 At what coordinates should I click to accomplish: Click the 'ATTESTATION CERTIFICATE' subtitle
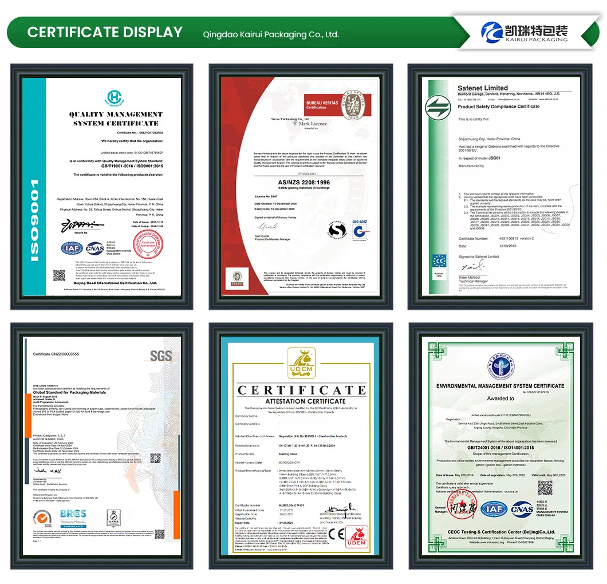[305, 401]
